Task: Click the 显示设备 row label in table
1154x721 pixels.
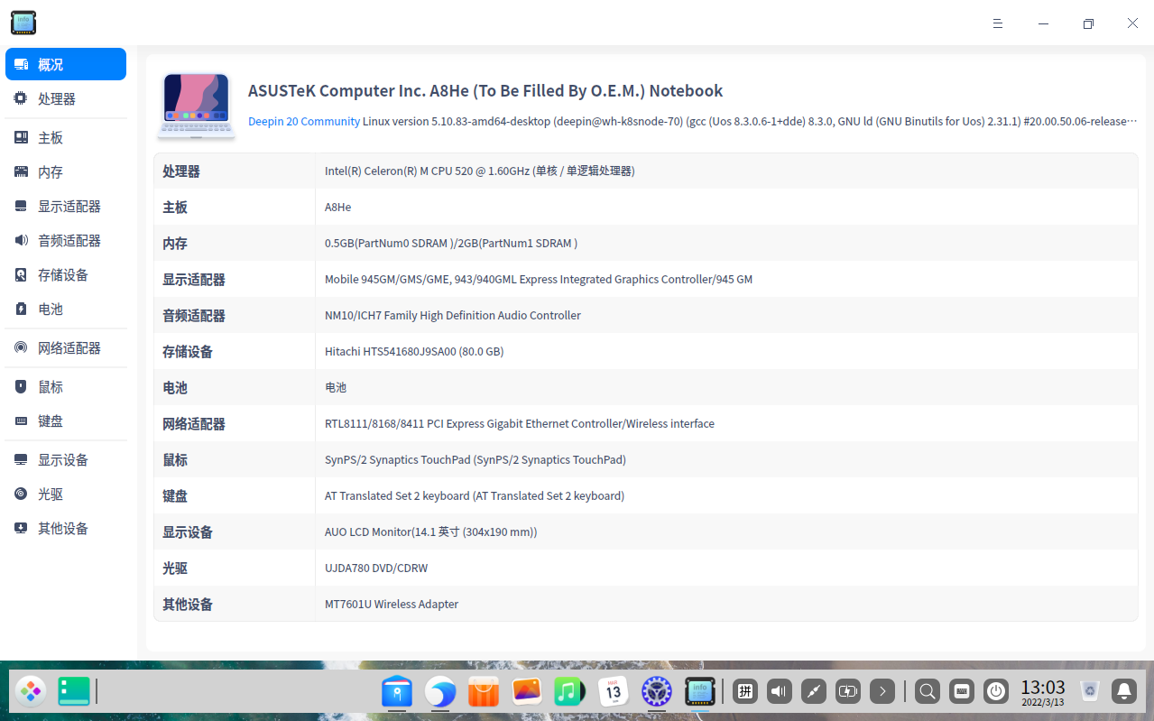Action: pyautogui.click(x=188, y=532)
